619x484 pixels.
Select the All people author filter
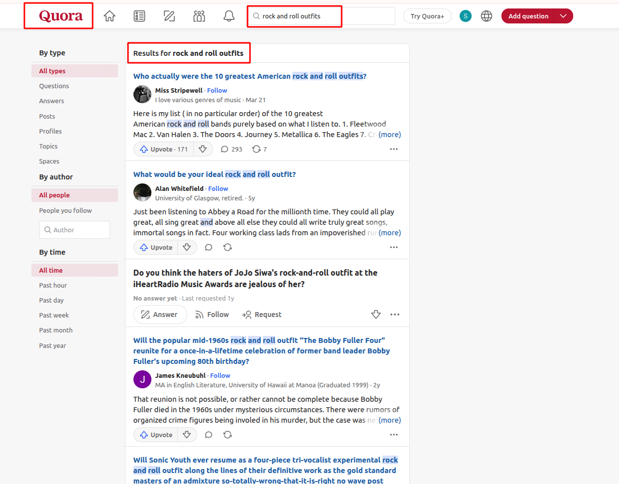[75, 195]
